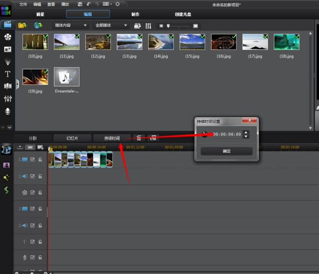Switch to the 捕捉 tab

coord(40,14)
